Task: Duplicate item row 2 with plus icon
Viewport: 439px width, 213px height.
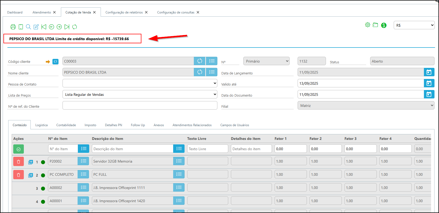Action: pyautogui.click(x=31, y=175)
